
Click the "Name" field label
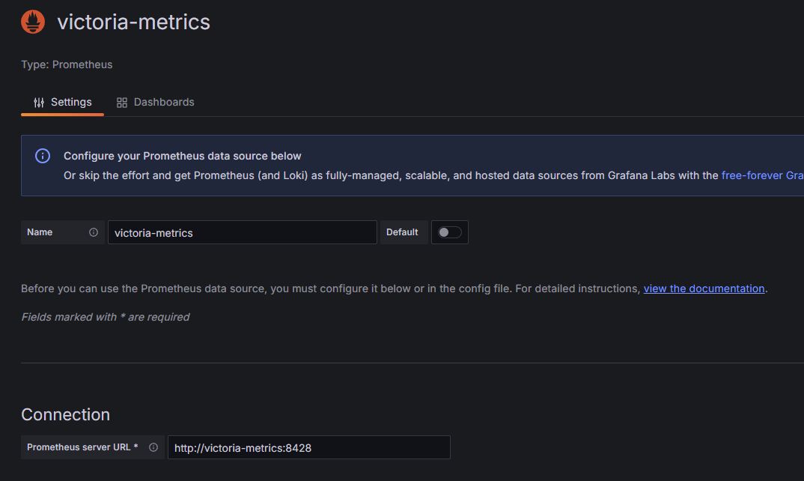pos(40,232)
